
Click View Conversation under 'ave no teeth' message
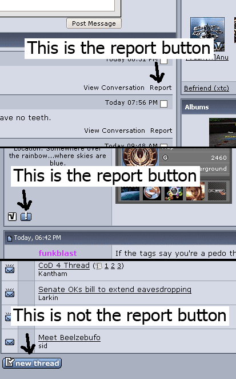[114, 131]
